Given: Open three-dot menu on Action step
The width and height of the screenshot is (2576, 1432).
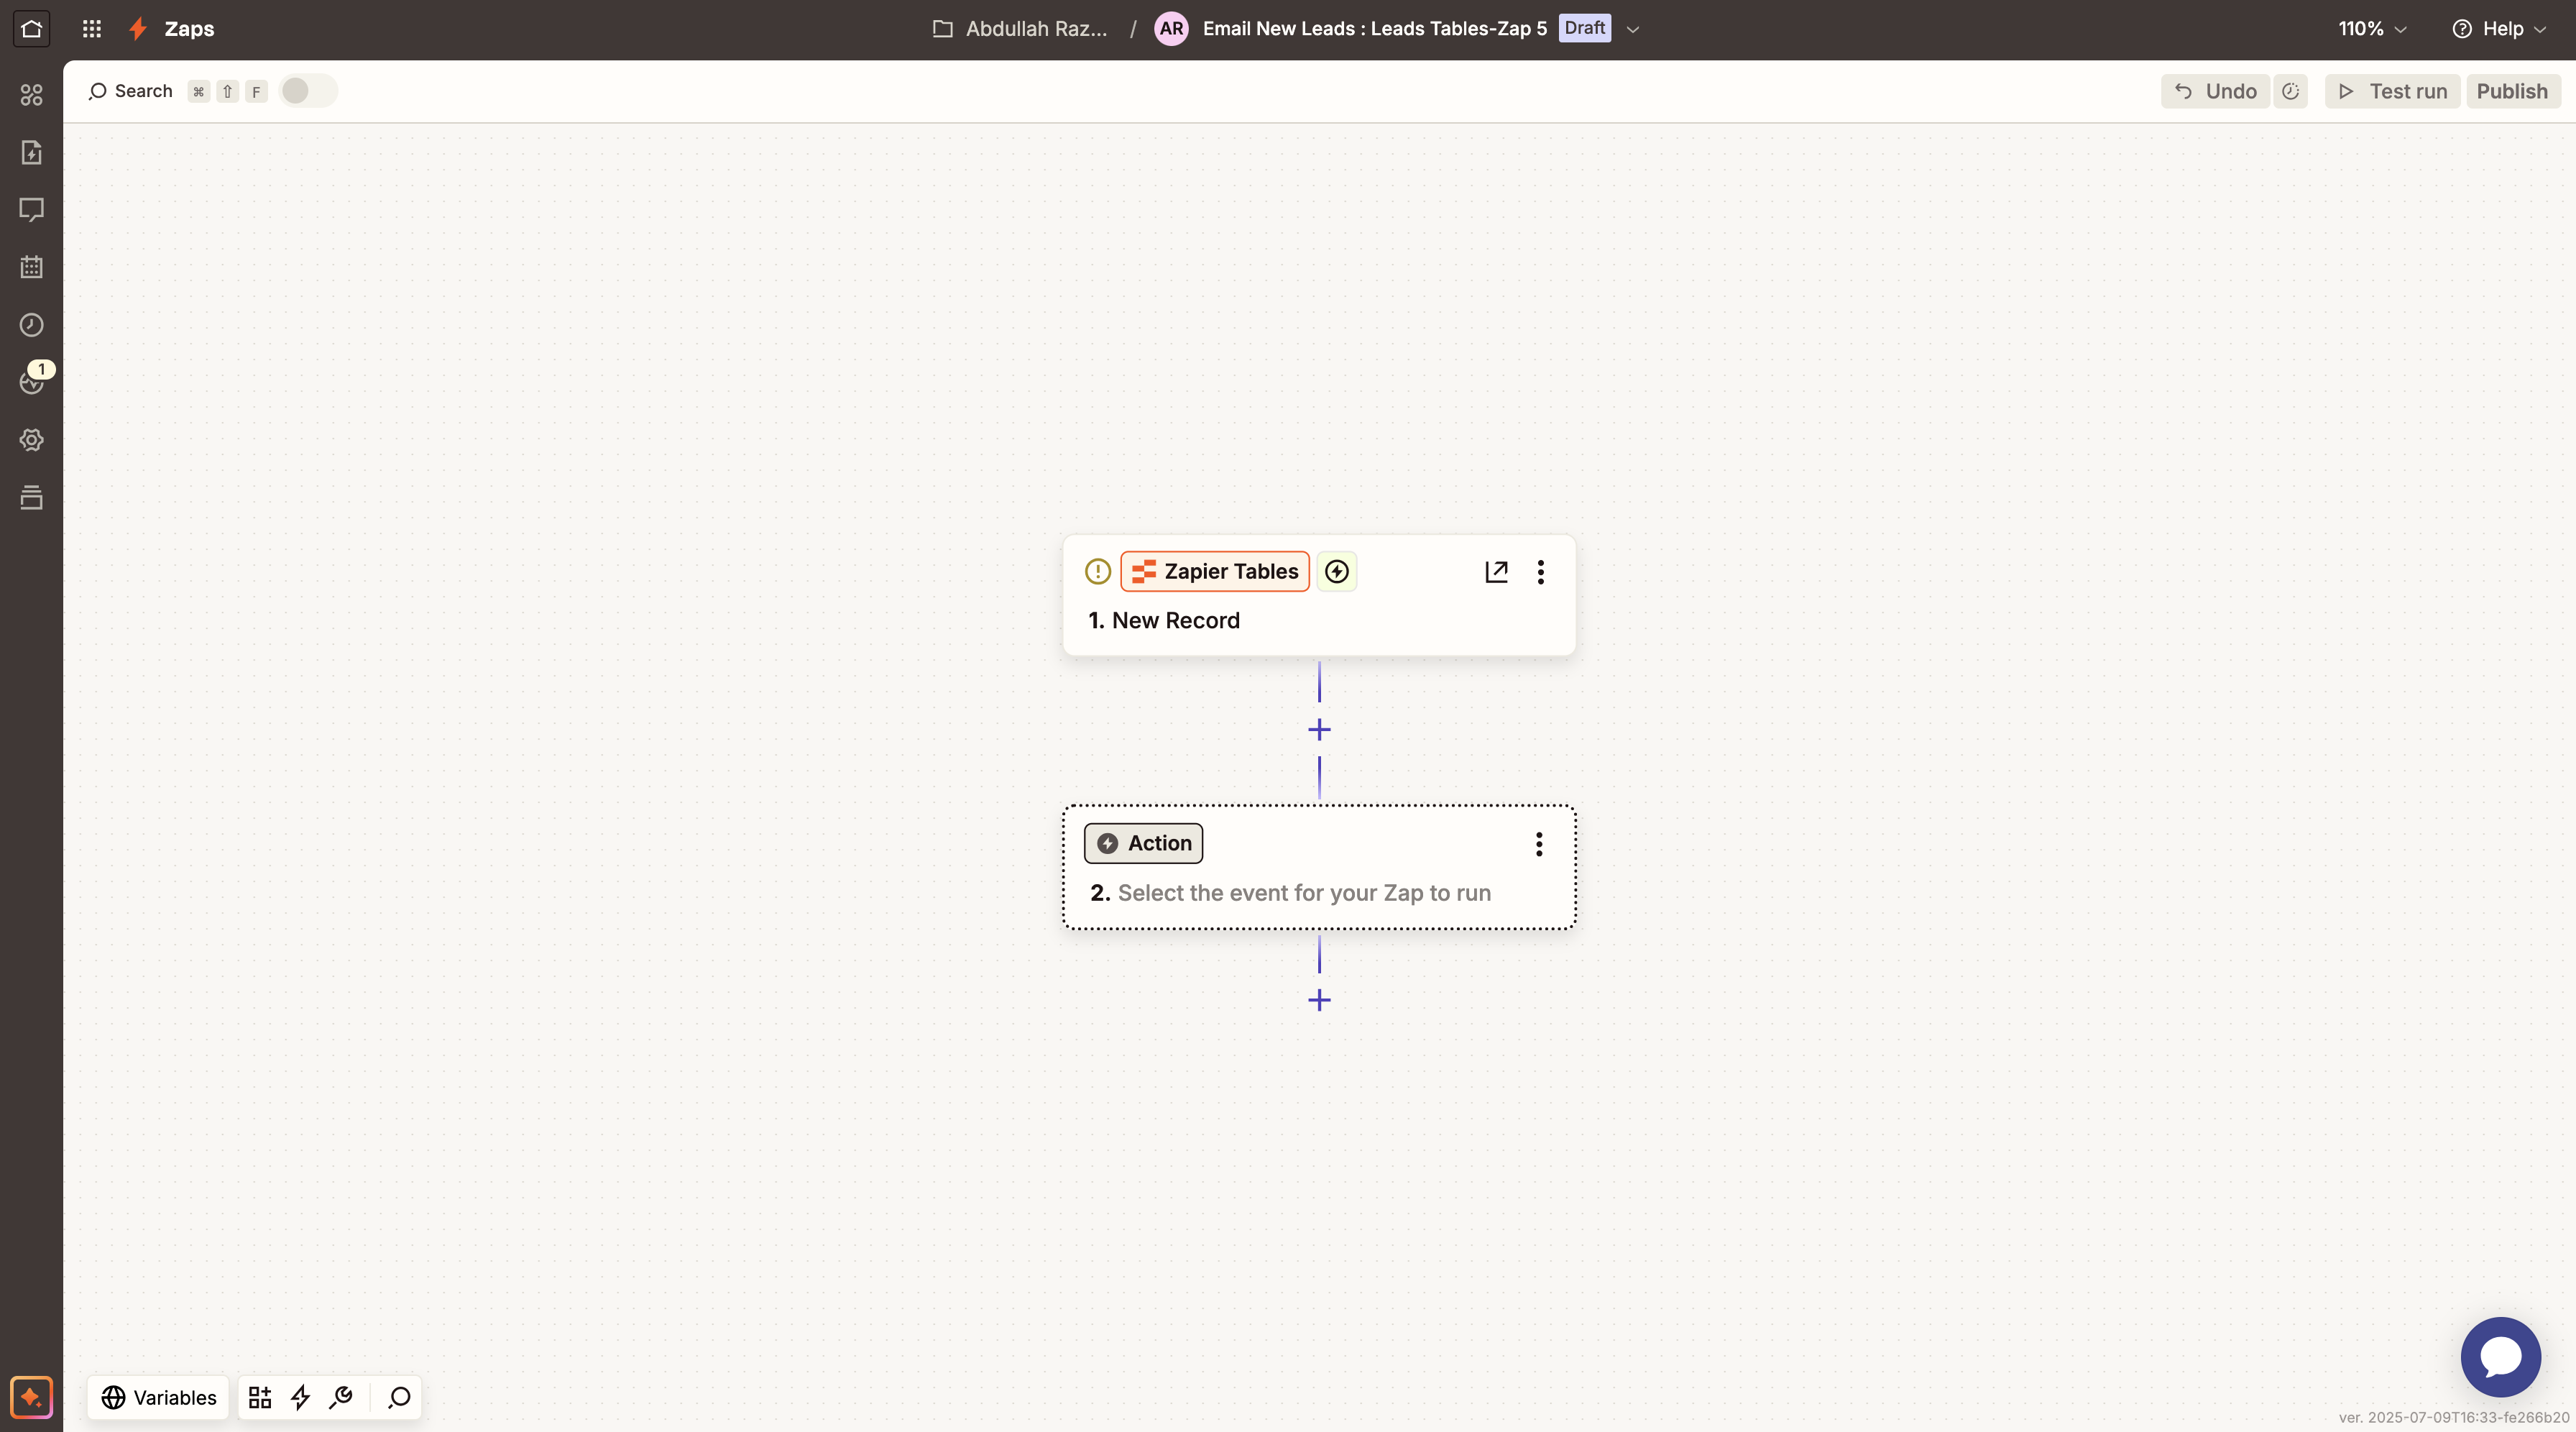Looking at the screenshot, I should (1539, 844).
